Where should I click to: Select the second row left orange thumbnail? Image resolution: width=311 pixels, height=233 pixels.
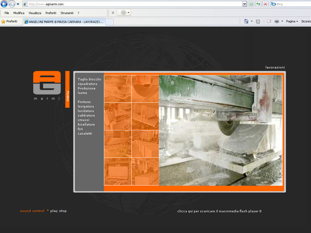pos(118,116)
